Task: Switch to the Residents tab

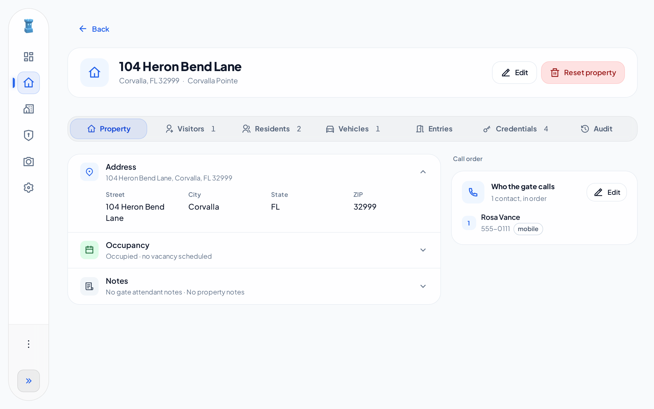Action: [272, 129]
